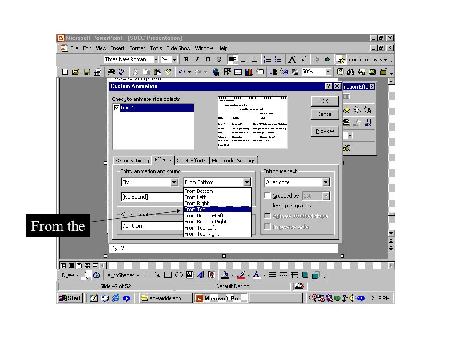Open the Slide Show menu
Viewport: 451px width, 338px height.
(x=179, y=48)
